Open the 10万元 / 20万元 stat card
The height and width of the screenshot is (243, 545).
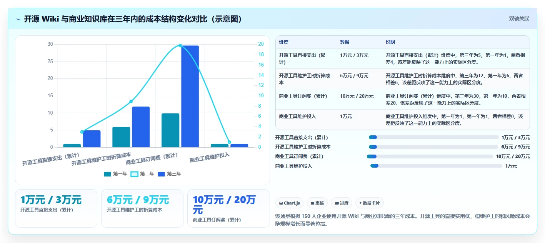(228, 208)
